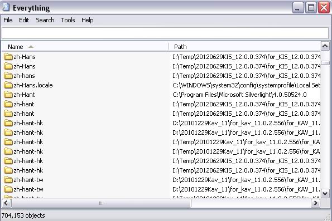This screenshot has width=332, height=221.
Task: Select the lowercase zh-hans folder icon
Action: pos(8,76)
